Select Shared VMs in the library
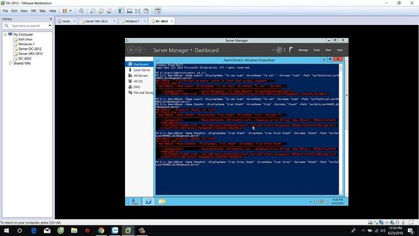 click(x=22, y=64)
